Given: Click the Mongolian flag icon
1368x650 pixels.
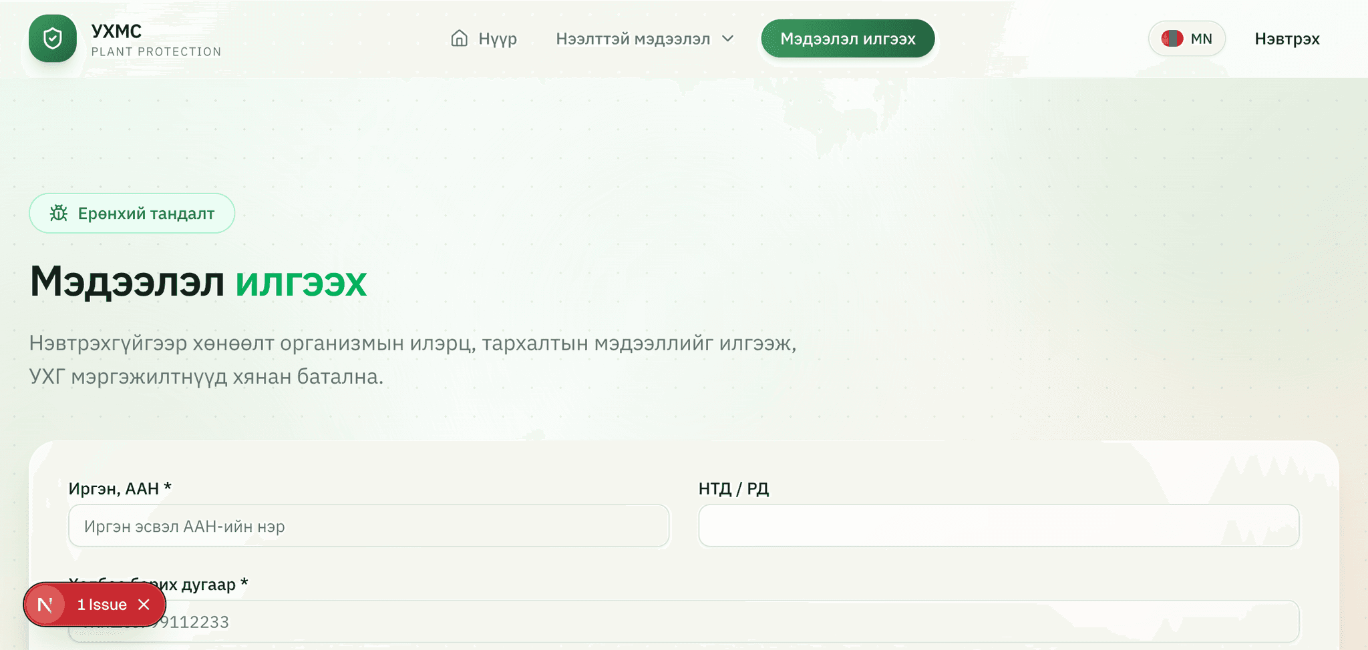Looking at the screenshot, I should click(x=1172, y=39).
